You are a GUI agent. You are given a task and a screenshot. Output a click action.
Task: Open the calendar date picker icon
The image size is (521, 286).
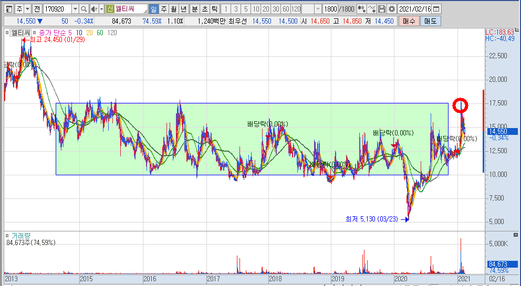(x=437, y=9)
